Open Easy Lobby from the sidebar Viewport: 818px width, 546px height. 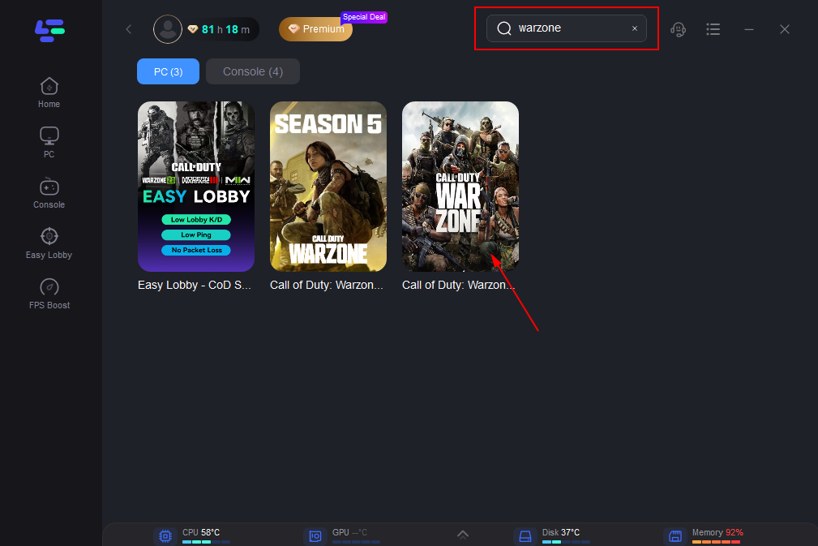click(49, 243)
